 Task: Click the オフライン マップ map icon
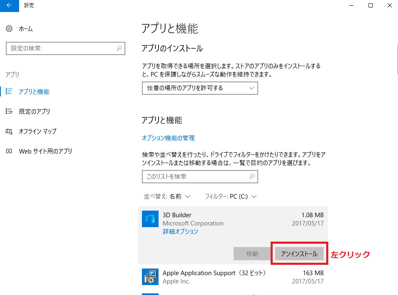pos(9,131)
